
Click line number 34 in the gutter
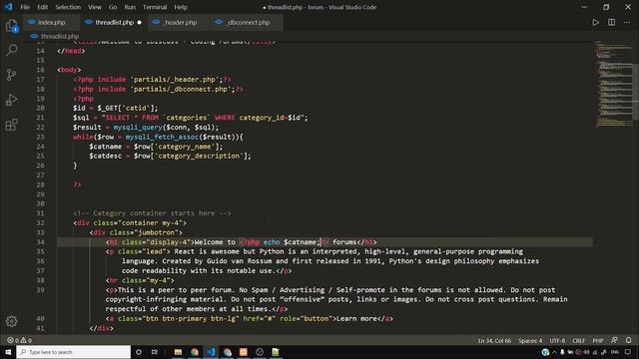[x=40, y=242]
